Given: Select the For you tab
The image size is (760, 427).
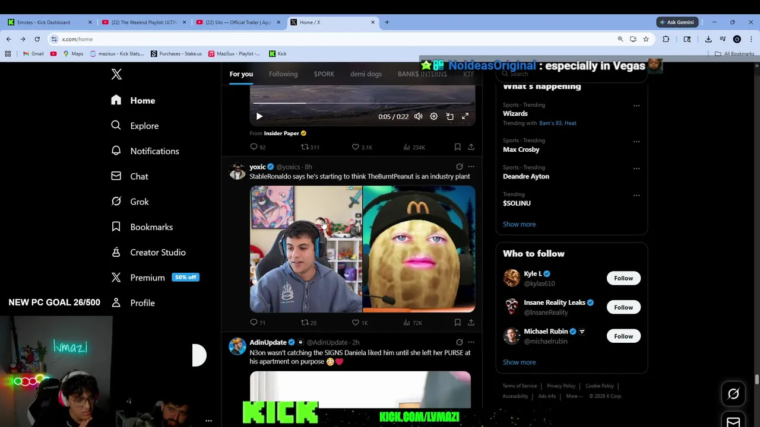Looking at the screenshot, I should pos(241,74).
